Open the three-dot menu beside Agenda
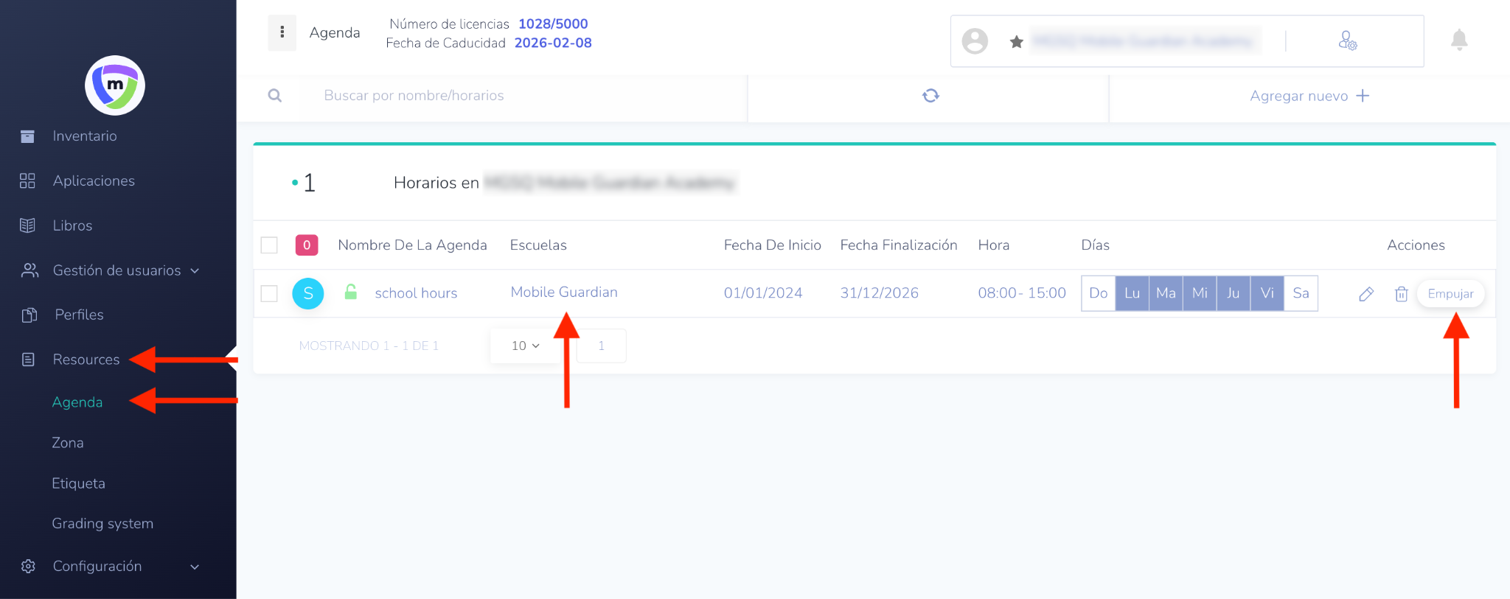Screen dimensions: 1510x599 (x=282, y=32)
